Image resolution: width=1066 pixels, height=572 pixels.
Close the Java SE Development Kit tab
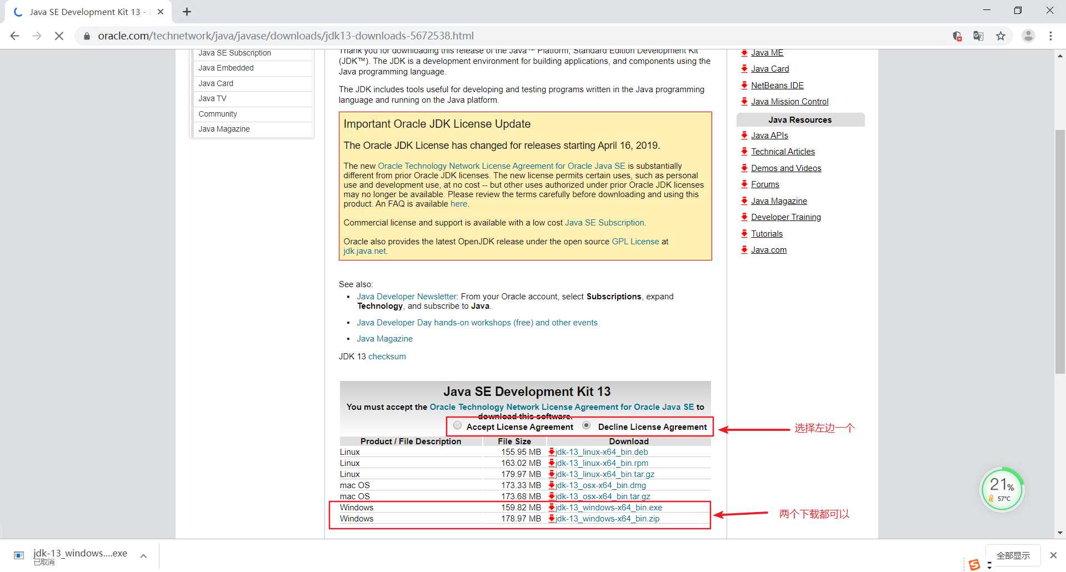coord(161,12)
